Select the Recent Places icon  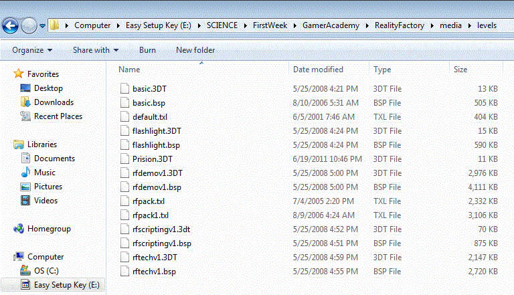pyautogui.click(x=26, y=116)
